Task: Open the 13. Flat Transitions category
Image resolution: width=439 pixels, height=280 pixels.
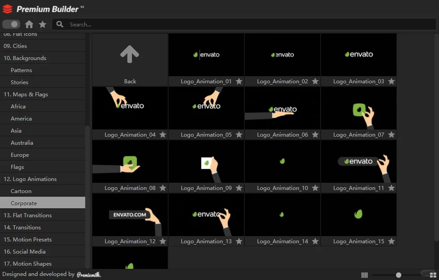Action: click(43, 215)
